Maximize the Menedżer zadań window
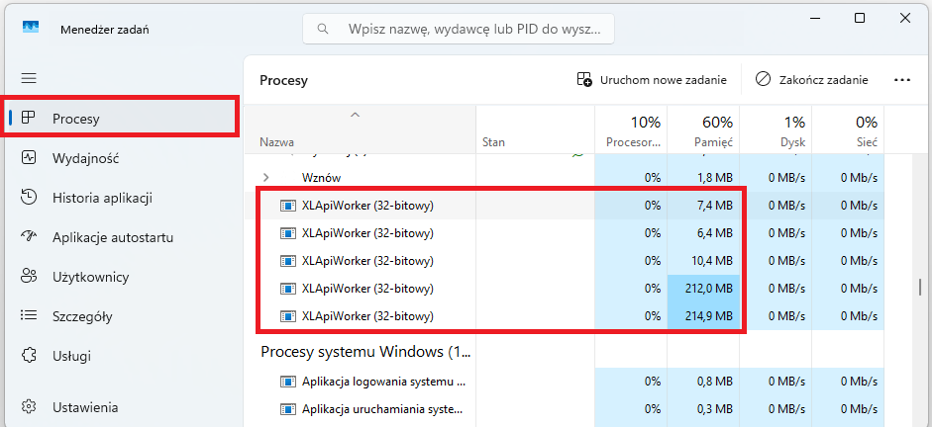The image size is (932, 427). [x=860, y=18]
